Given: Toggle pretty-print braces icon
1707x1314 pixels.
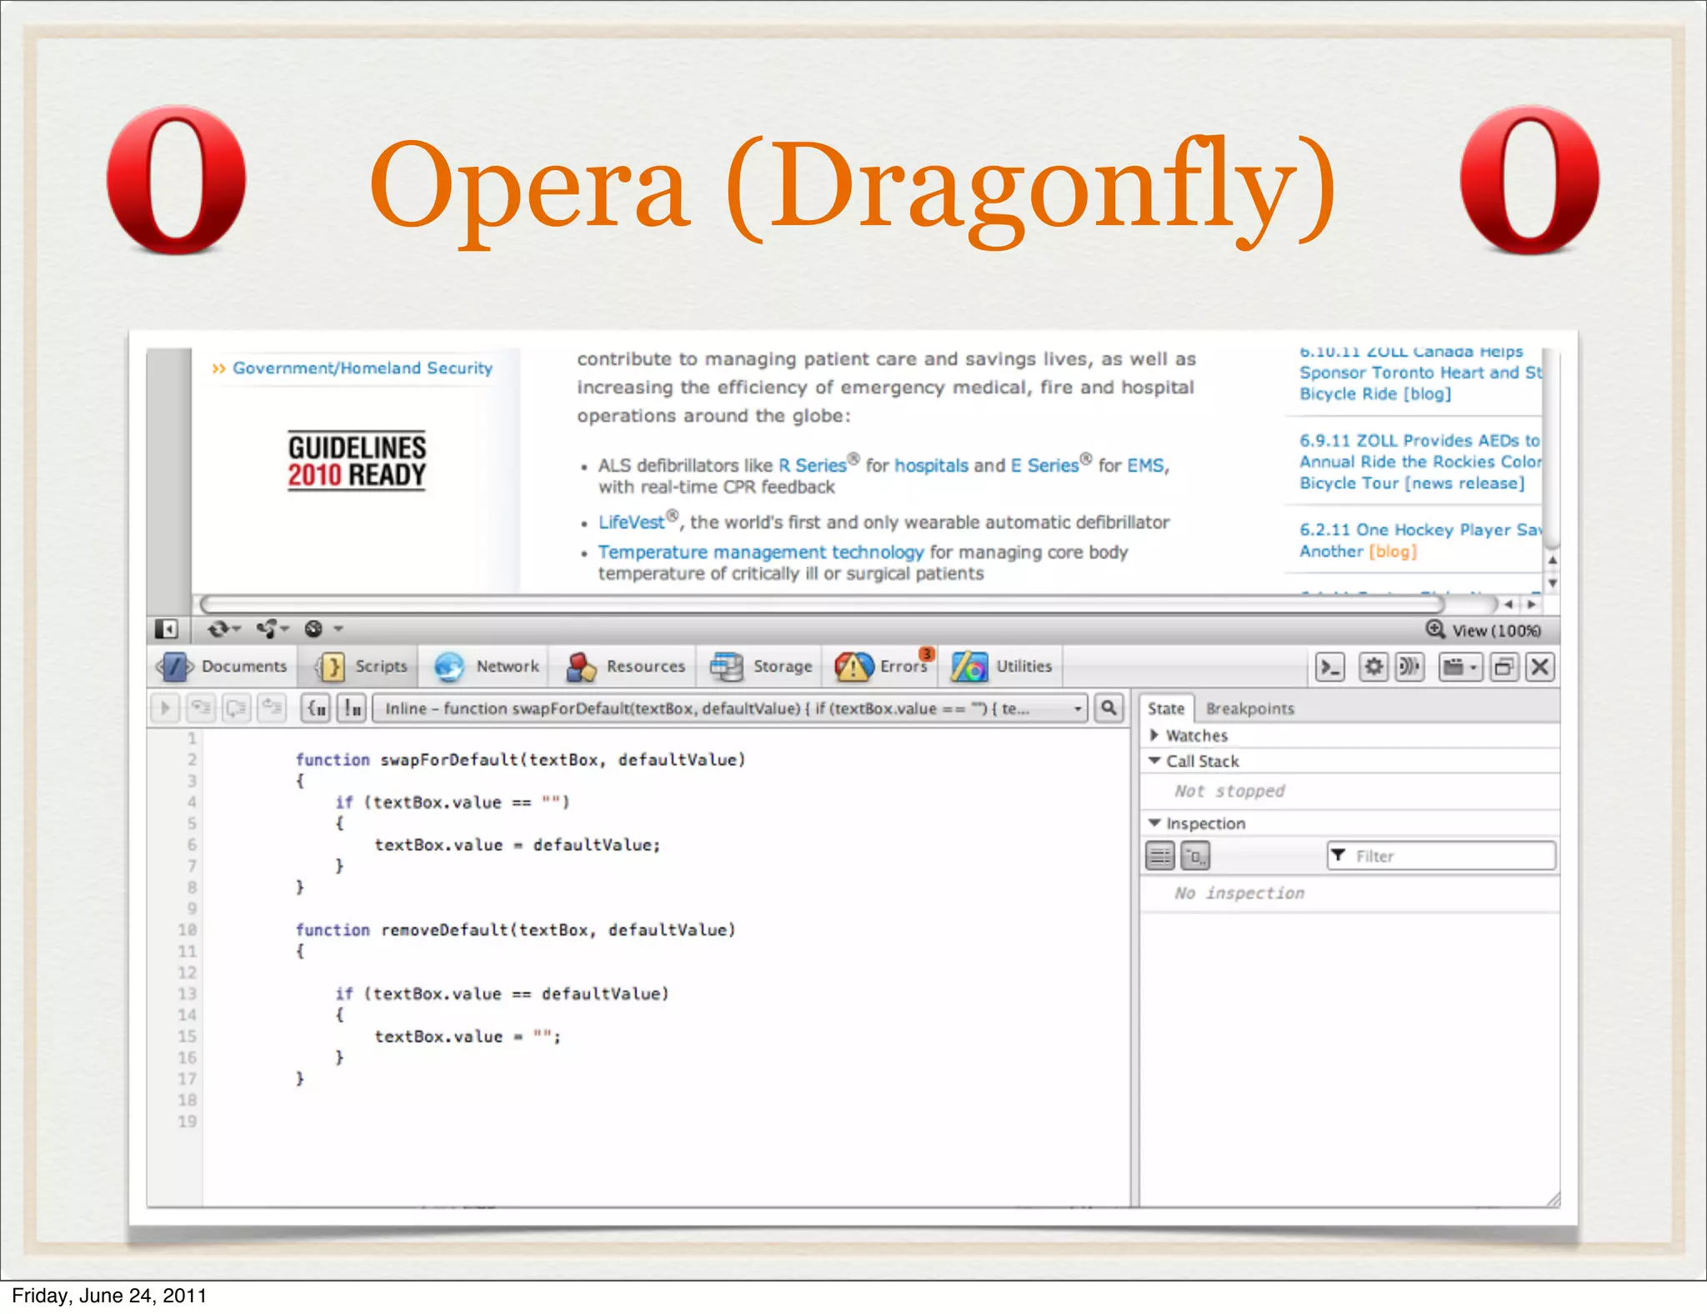Looking at the screenshot, I should click(316, 708).
